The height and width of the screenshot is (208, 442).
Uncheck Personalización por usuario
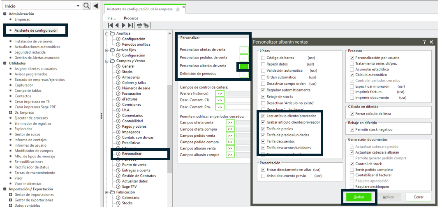(352, 58)
